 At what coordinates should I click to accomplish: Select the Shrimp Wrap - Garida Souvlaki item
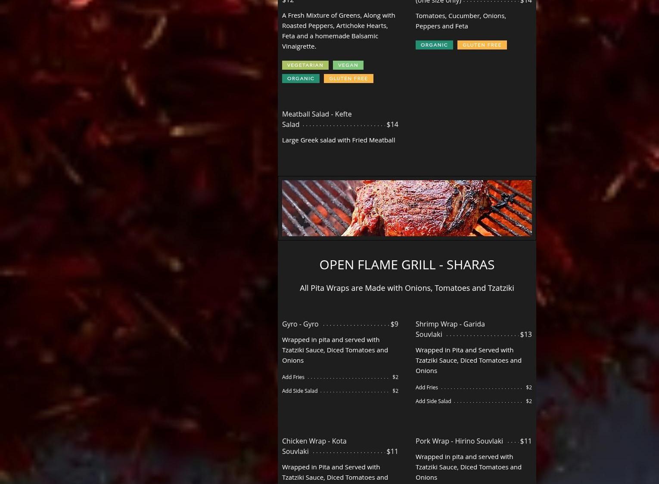pos(450,329)
